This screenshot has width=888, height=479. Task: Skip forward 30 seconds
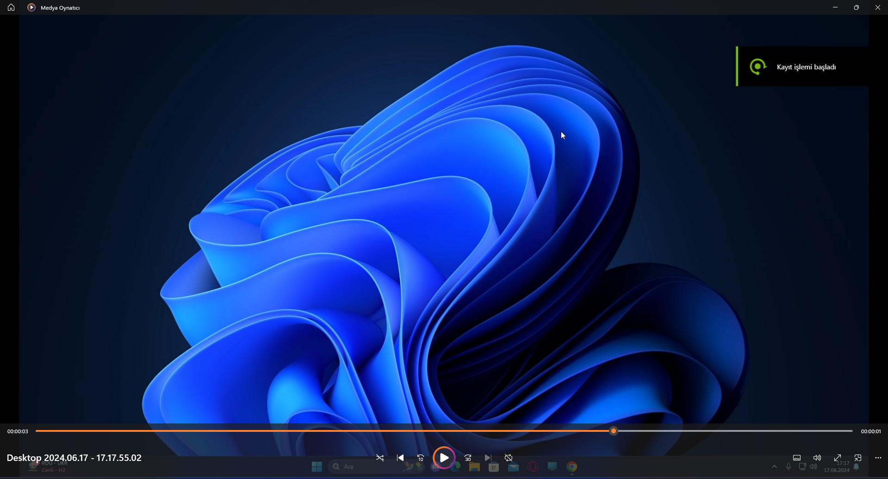[468, 458]
